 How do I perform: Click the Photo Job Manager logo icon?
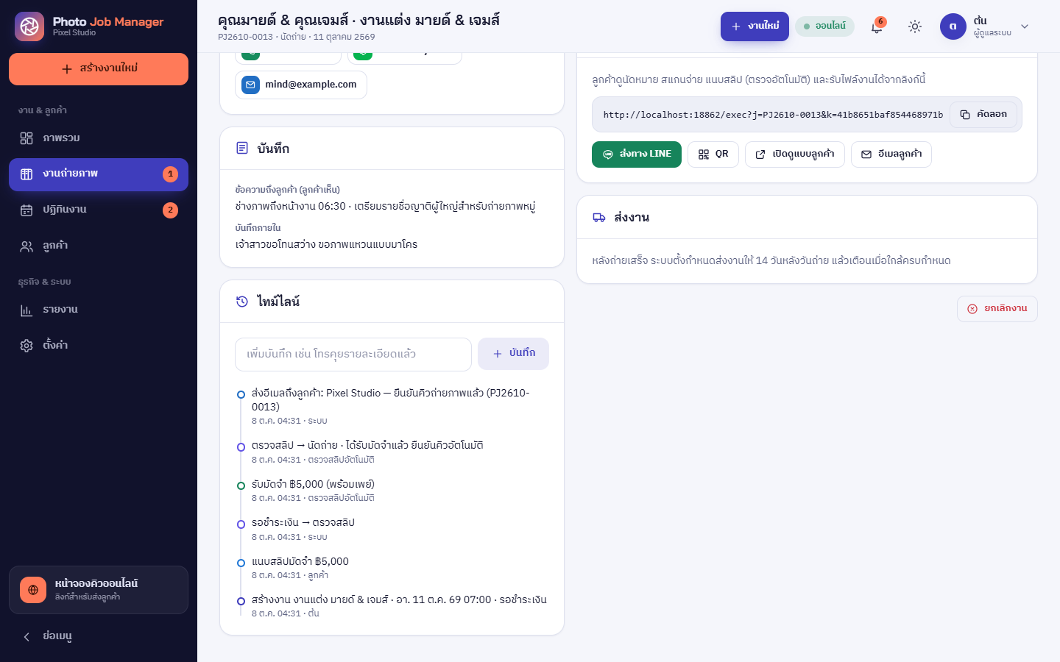coord(29,26)
